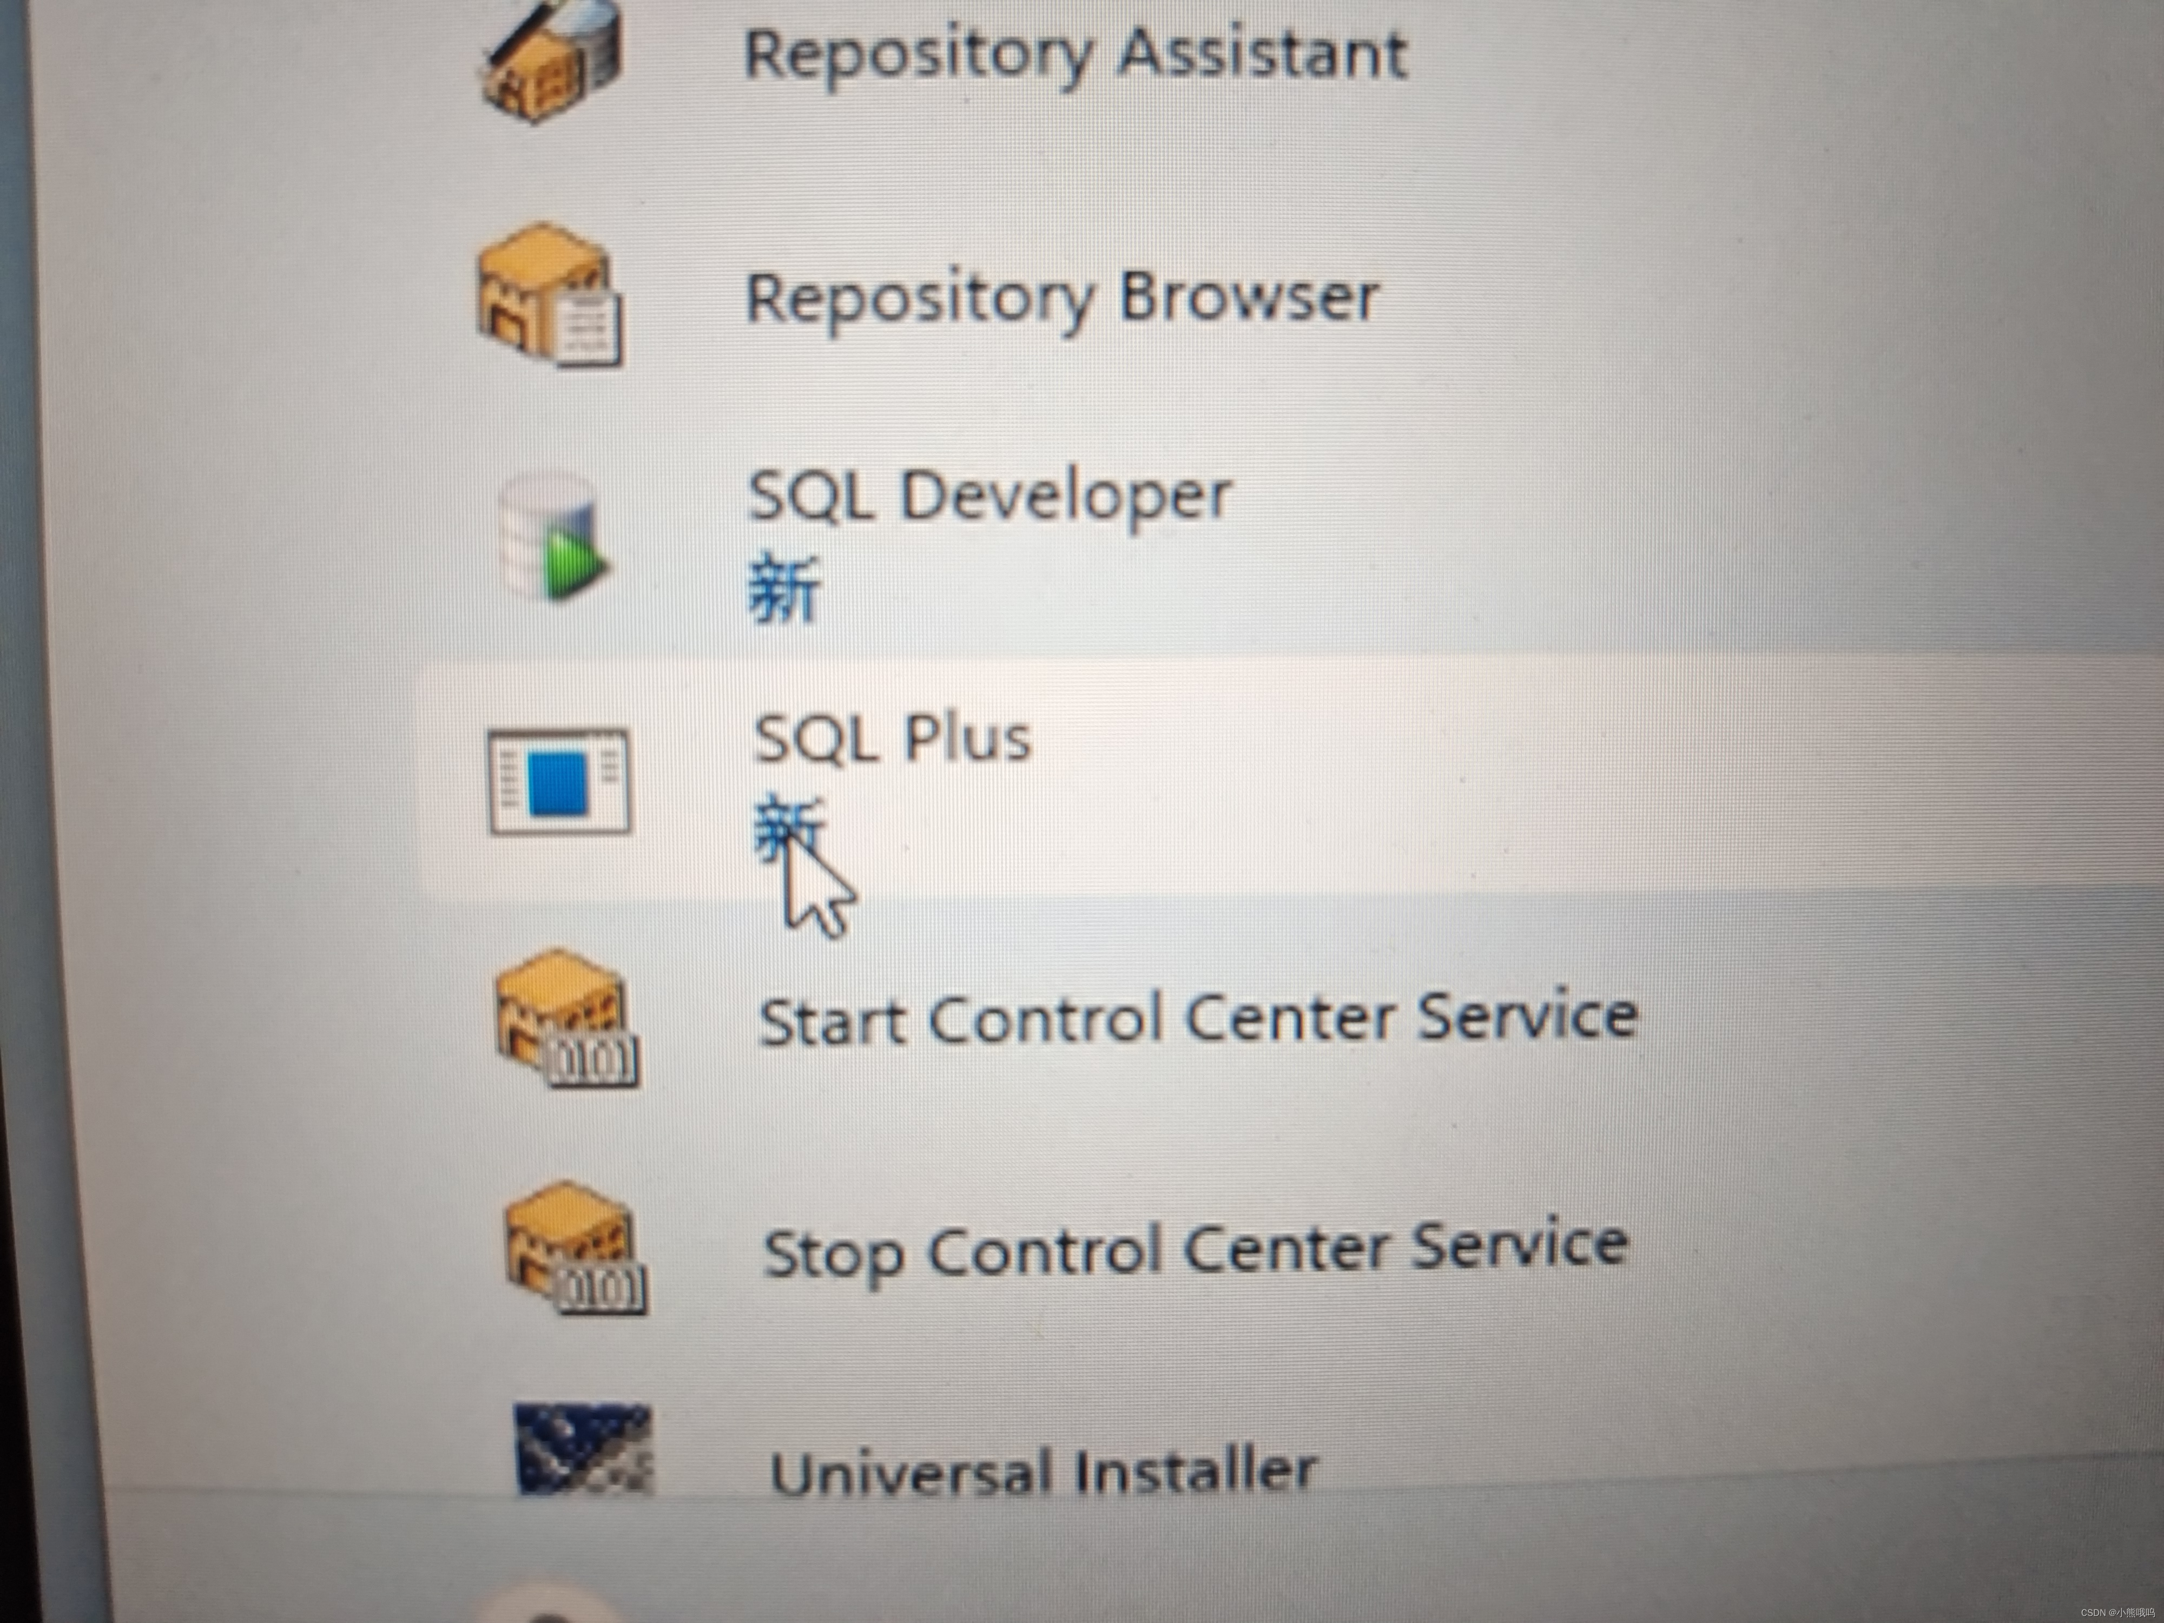Click the 新 badge under SQL Developer
Viewport: 2164px width, 1623px height.
[783, 589]
